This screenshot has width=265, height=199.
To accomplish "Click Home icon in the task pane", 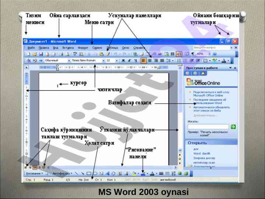I will pos(203,73).
